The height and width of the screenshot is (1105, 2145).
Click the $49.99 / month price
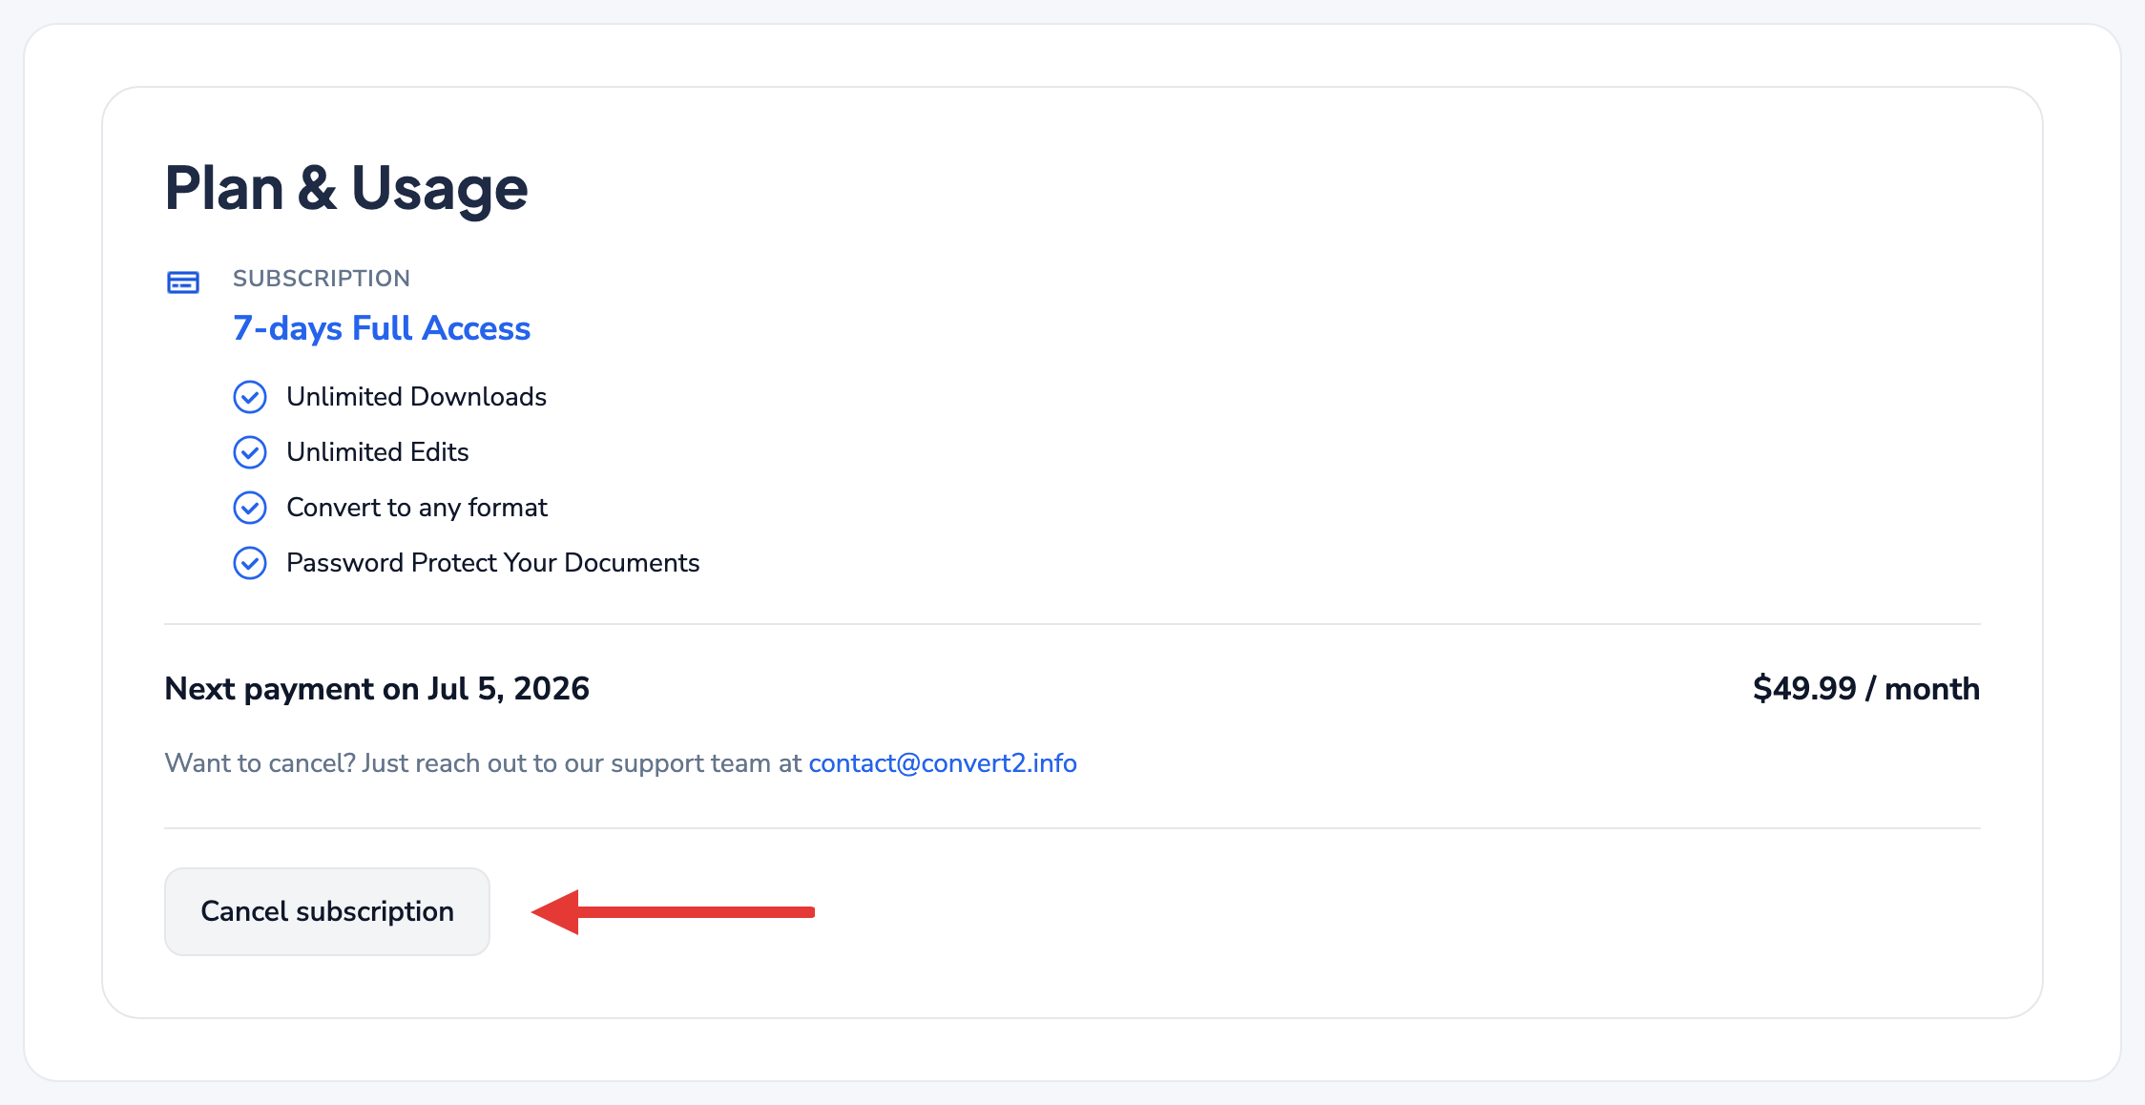[1866, 689]
